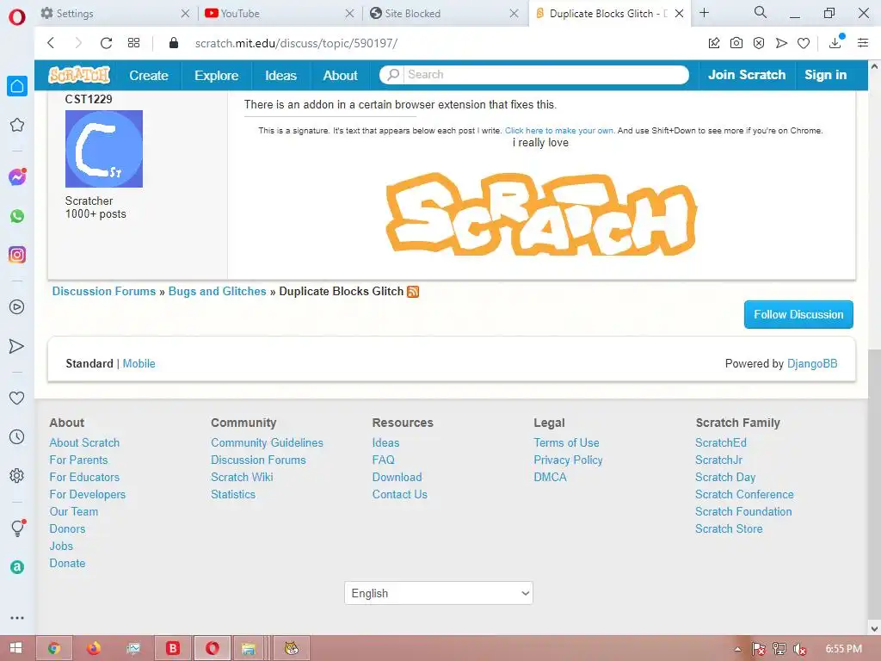Screen dimensions: 881x661
Task: Click the Follow Discussion button
Action: [x=798, y=314]
